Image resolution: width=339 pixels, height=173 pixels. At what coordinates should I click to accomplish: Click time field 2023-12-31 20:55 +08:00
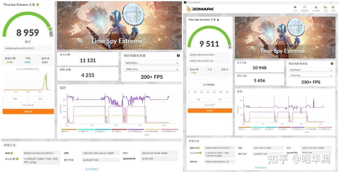pos(316,148)
